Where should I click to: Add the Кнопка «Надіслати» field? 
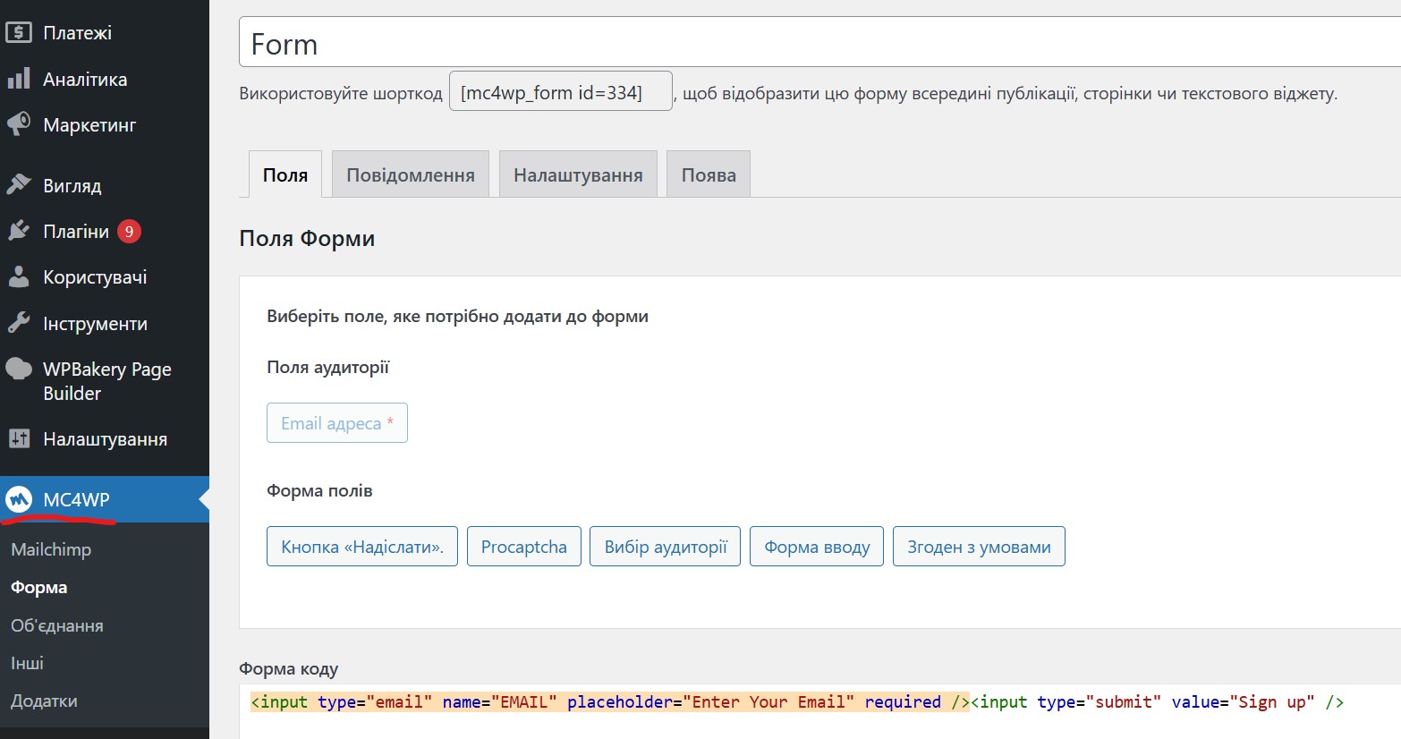point(362,547)
